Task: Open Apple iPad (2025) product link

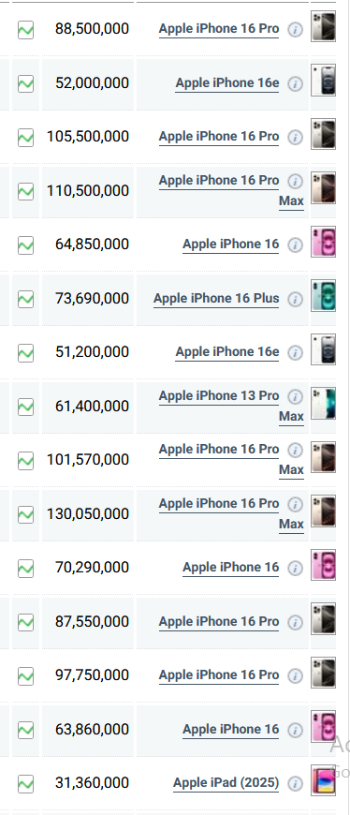Action: (226, 783)
